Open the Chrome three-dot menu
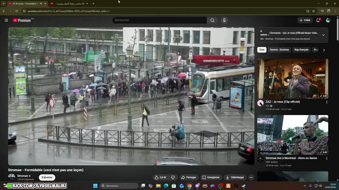Viewport: 339px width, 190px height. [335, 11]
